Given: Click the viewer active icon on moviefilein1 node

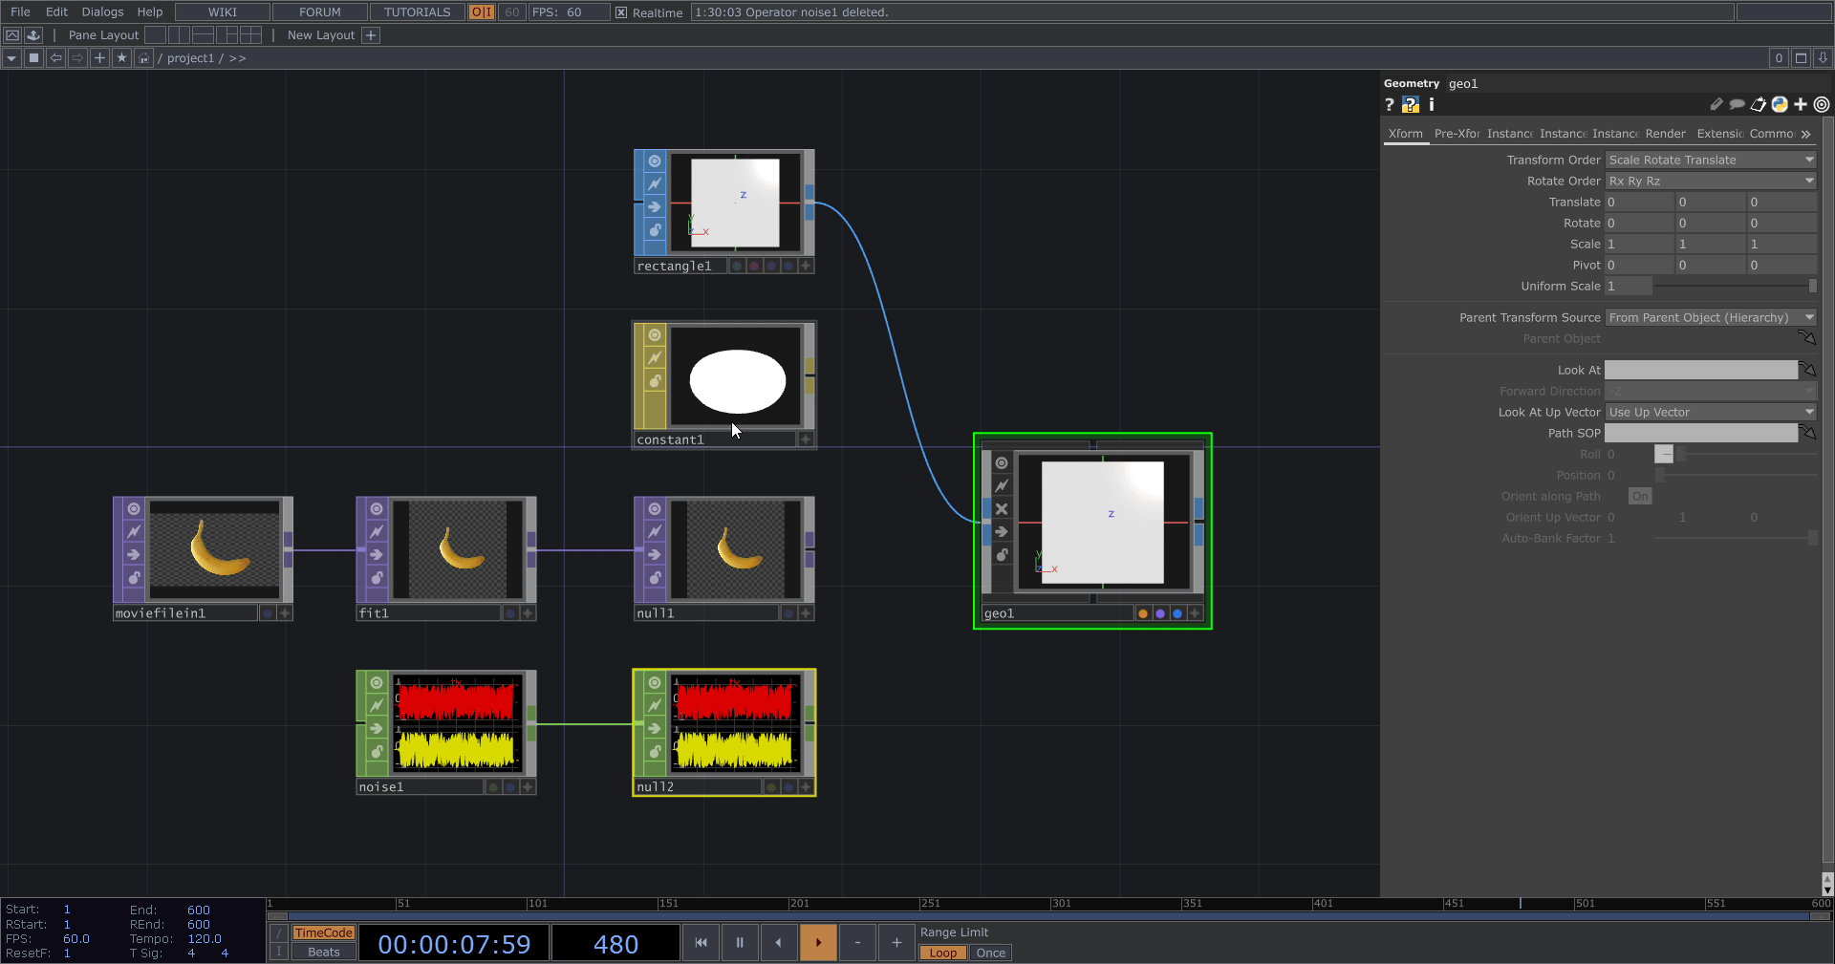Looking at the screenshot, I should point(134,509).
